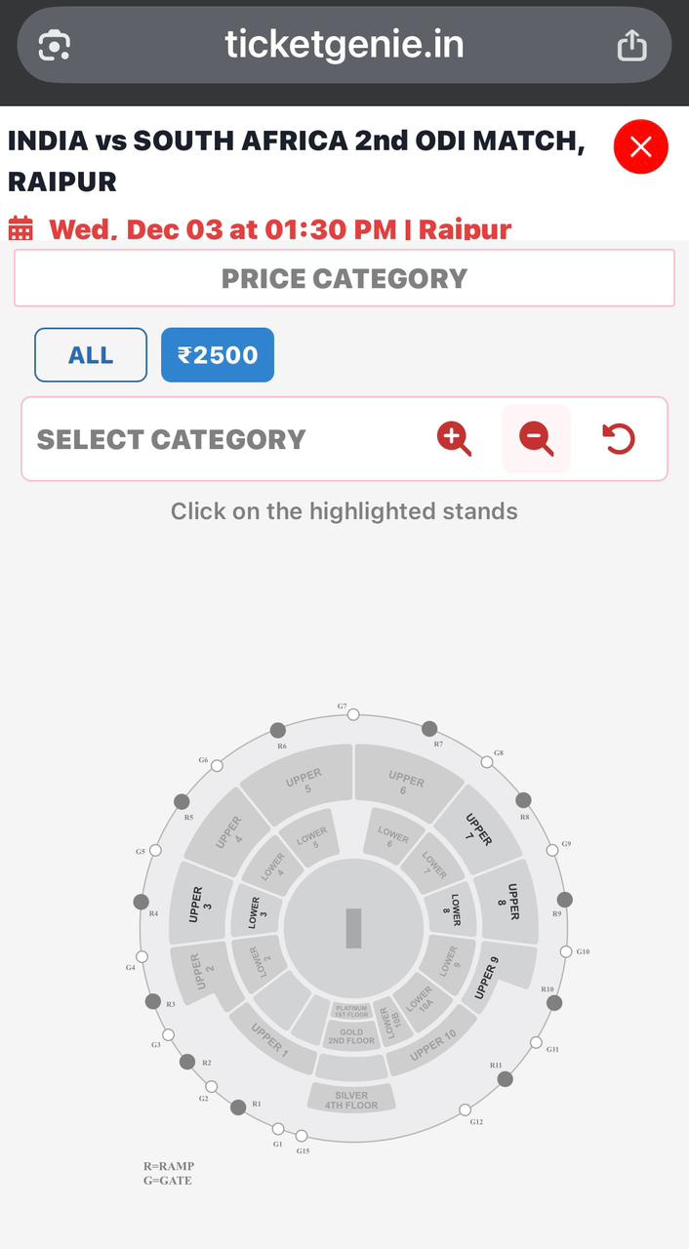Click the calendar icon beside match date
This screenshot has width=689, height=1249.
tap(20, 229)
